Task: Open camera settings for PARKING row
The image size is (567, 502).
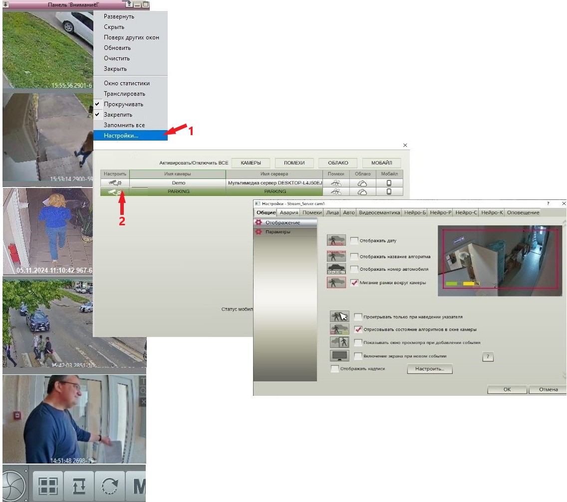Action: [115, 192]
